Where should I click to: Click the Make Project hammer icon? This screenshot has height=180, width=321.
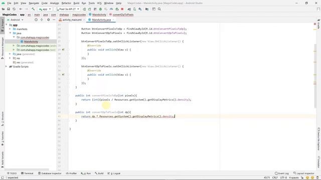pyautogui.click(x=33, y=9)
